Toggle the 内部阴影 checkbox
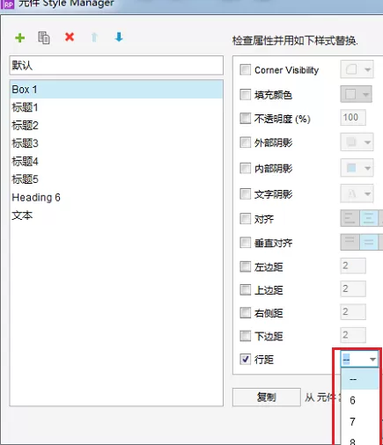 pyautogui.click(x=245, y=168)
